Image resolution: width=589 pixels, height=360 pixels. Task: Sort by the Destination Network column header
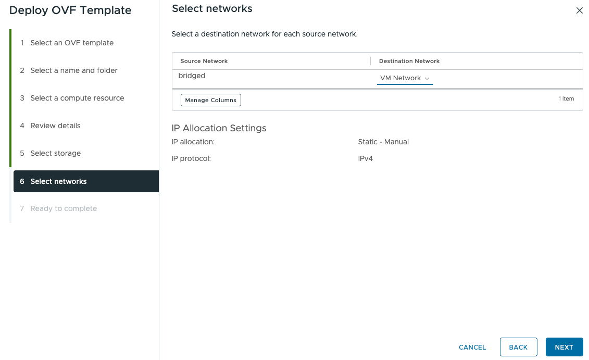pyautogui.click(x=409, y=61)
